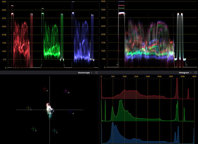Screen dimensions: 198x144
Task: Click the 2048 label on parade scale
Action: (x=4, y=35)
